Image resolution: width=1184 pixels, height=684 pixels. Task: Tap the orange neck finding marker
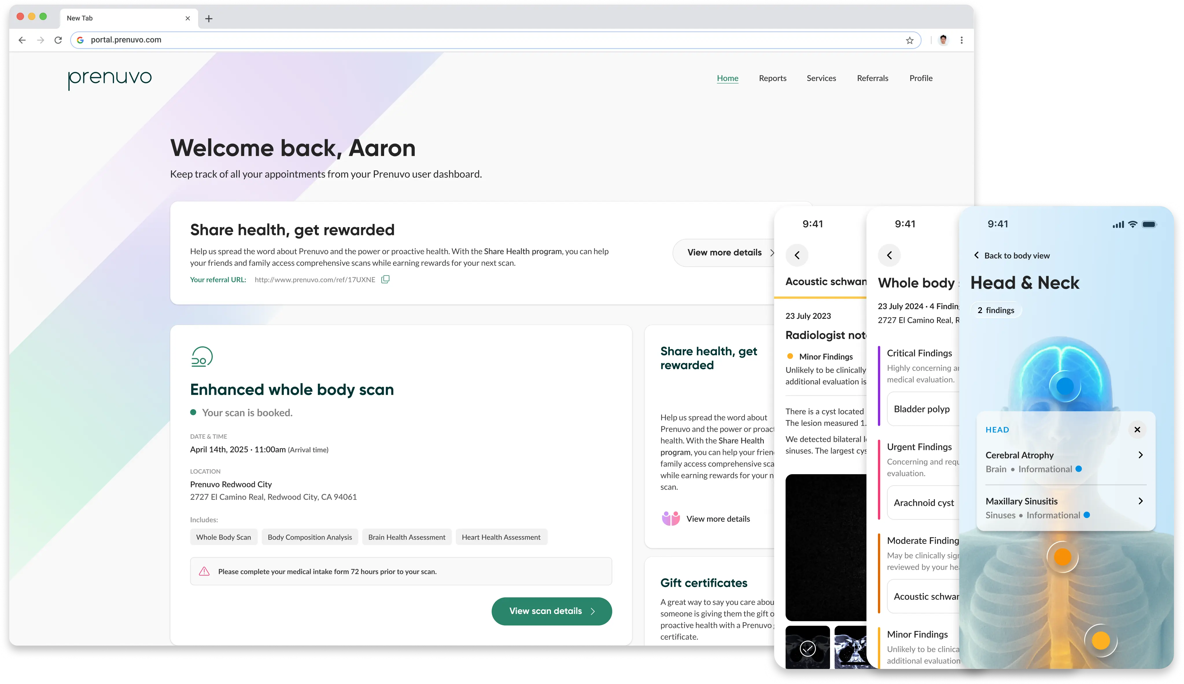pyautogui.click(x=1063, y=557)
